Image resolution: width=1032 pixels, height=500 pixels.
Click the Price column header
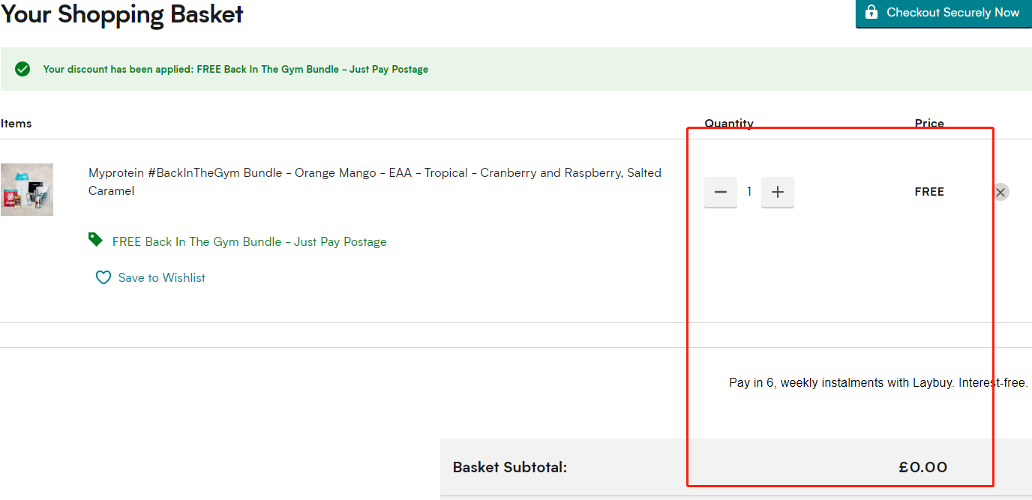click(x=929, y=123)
